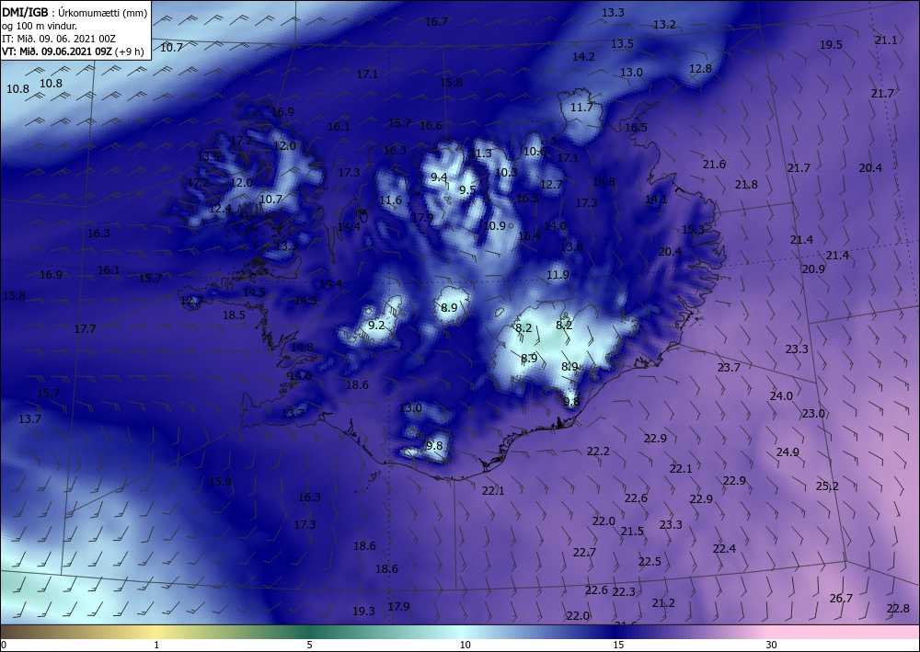Click the 21.1 value on the map
This screenshot has width=920, height=652.
coord(886,40)
